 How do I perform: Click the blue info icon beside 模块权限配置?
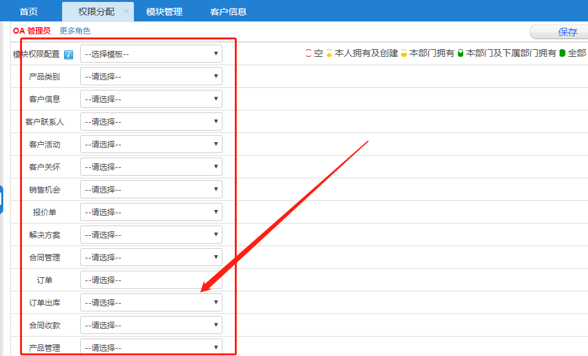pyautogui.click(x=69, y=54)
